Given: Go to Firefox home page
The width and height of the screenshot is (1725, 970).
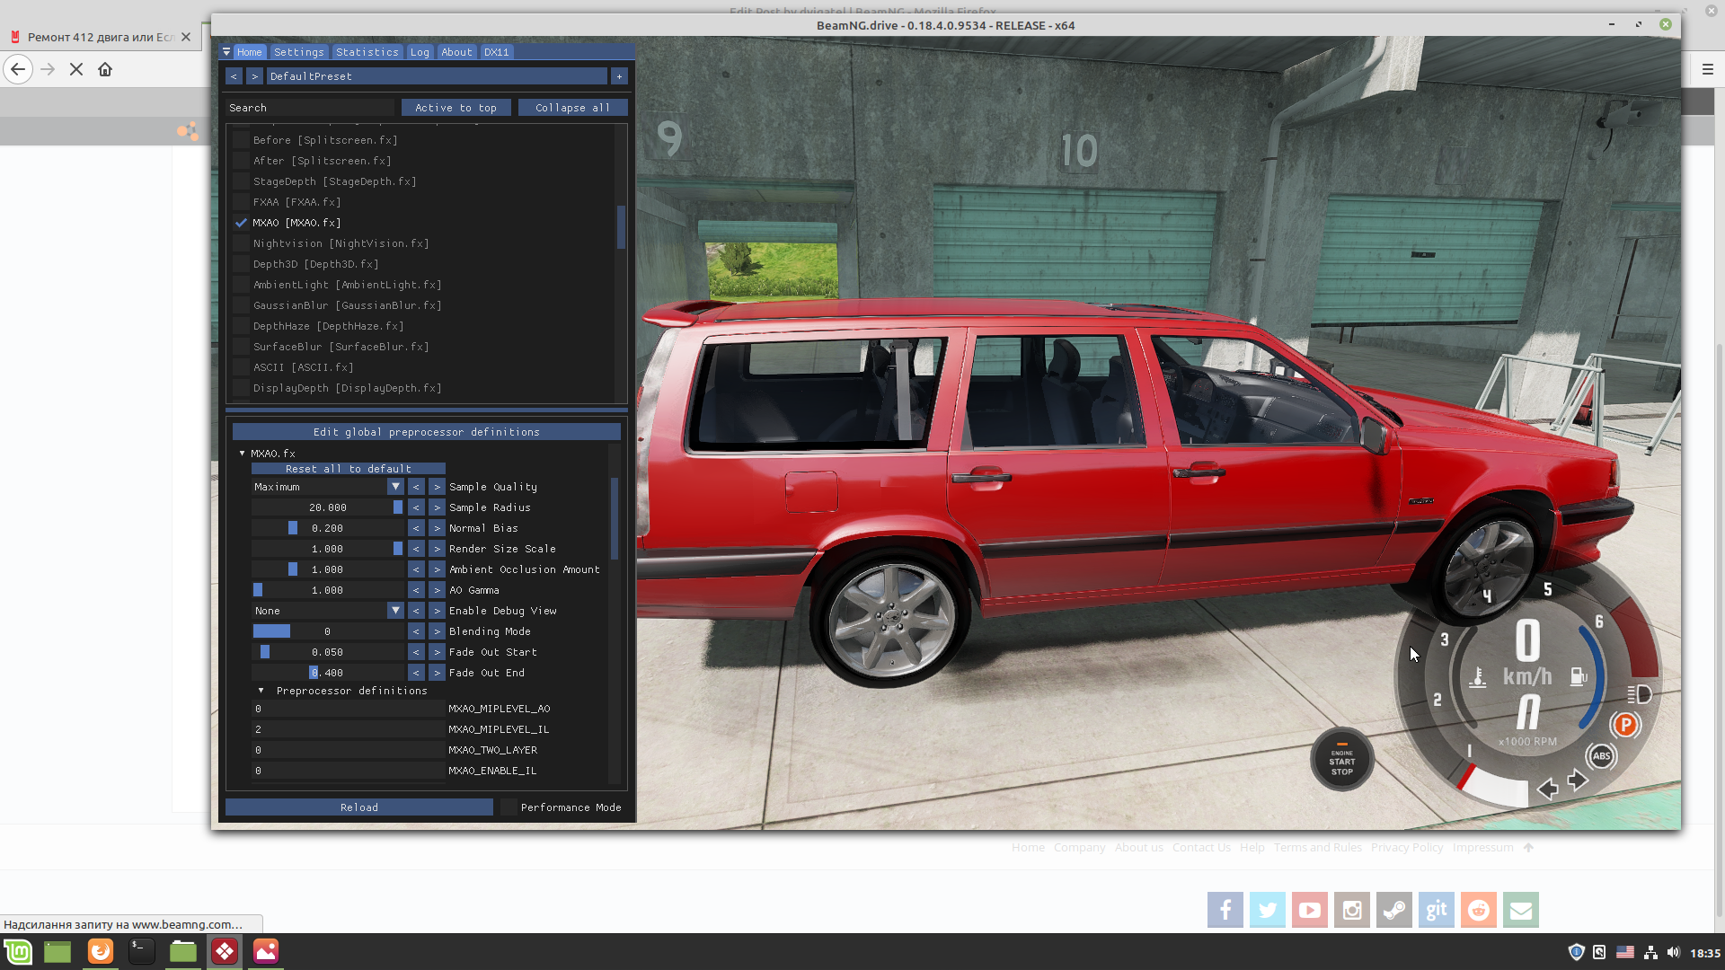Looking at the screenshot, I should (x=105, y=69).
